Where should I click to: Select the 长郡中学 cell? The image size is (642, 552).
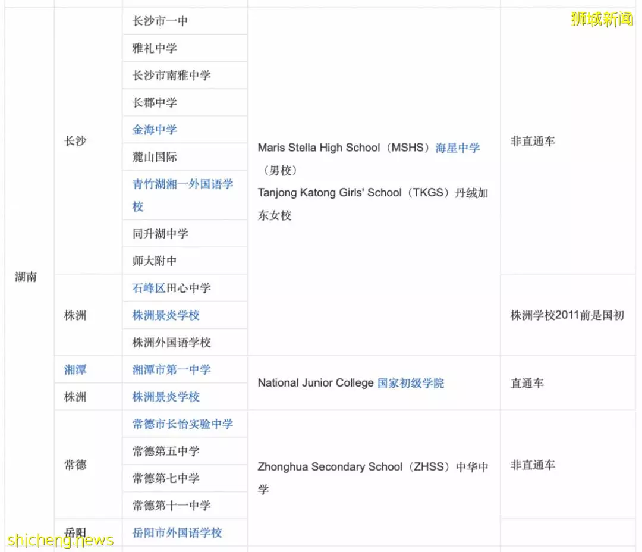(x=185, y=102)
